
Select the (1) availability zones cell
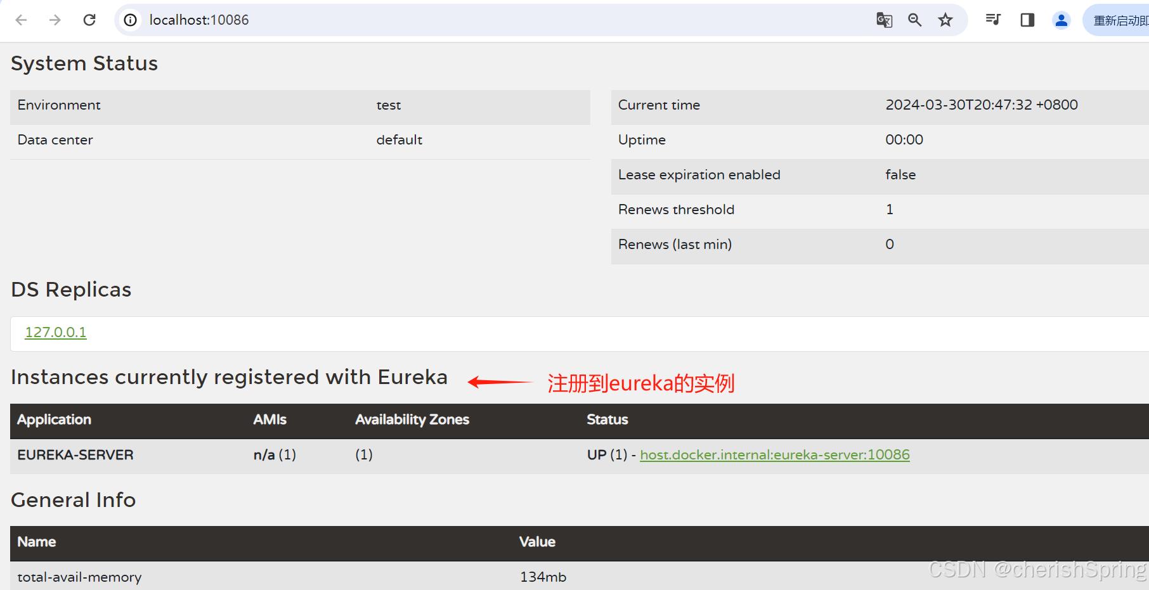tap(364, 455)
